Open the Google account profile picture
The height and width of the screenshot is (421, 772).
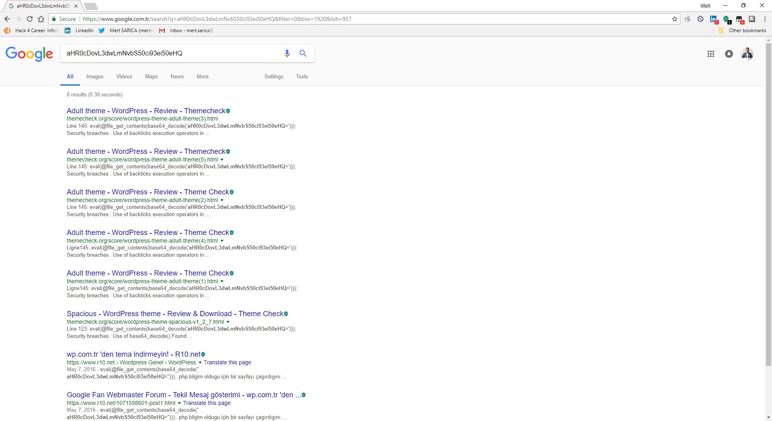[x=747, y=54]
